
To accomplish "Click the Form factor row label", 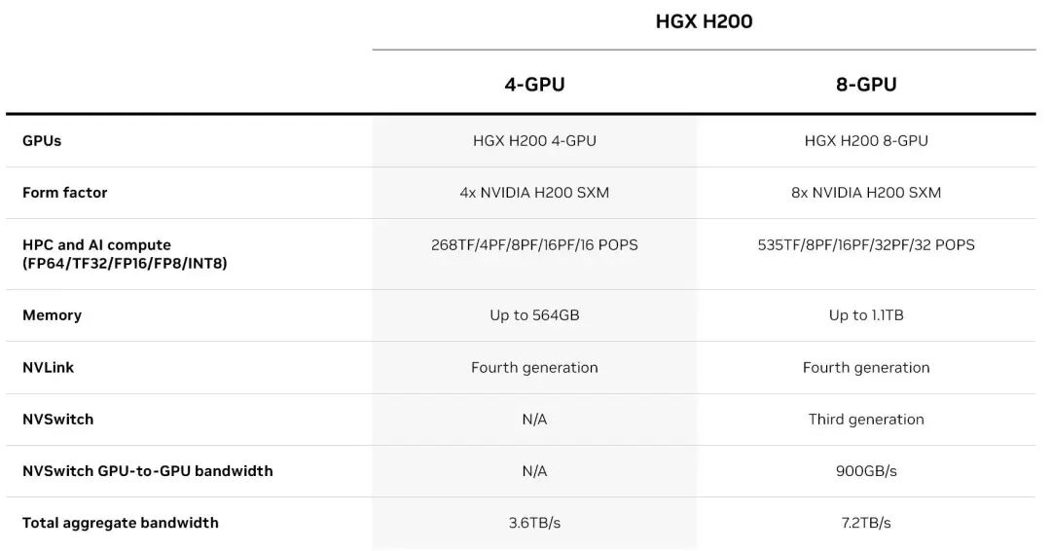I will pos(65,193).
